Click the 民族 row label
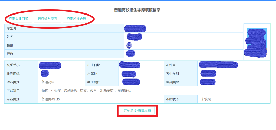Screen dimensions: 276x130 click(x=10, y=54)
